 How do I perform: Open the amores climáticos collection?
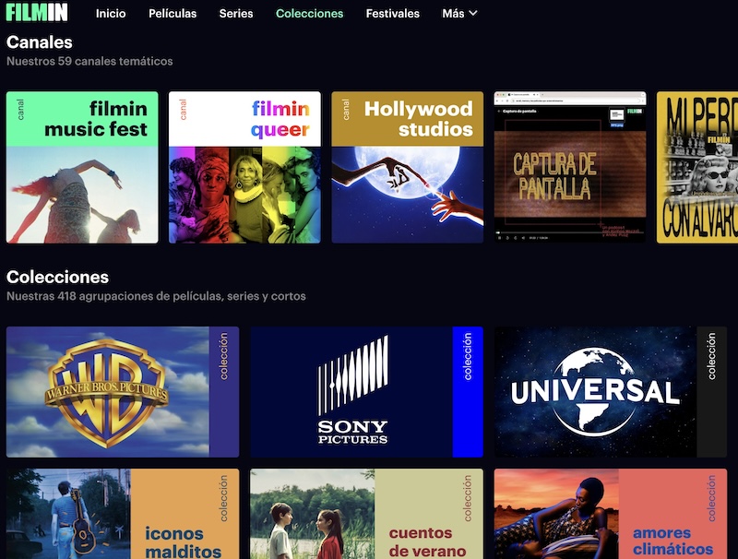tap(611, 514)
